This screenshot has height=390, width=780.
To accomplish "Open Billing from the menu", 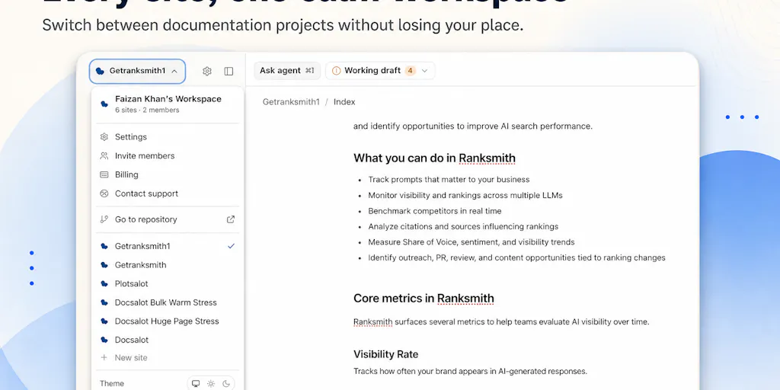I will [168, 174].
